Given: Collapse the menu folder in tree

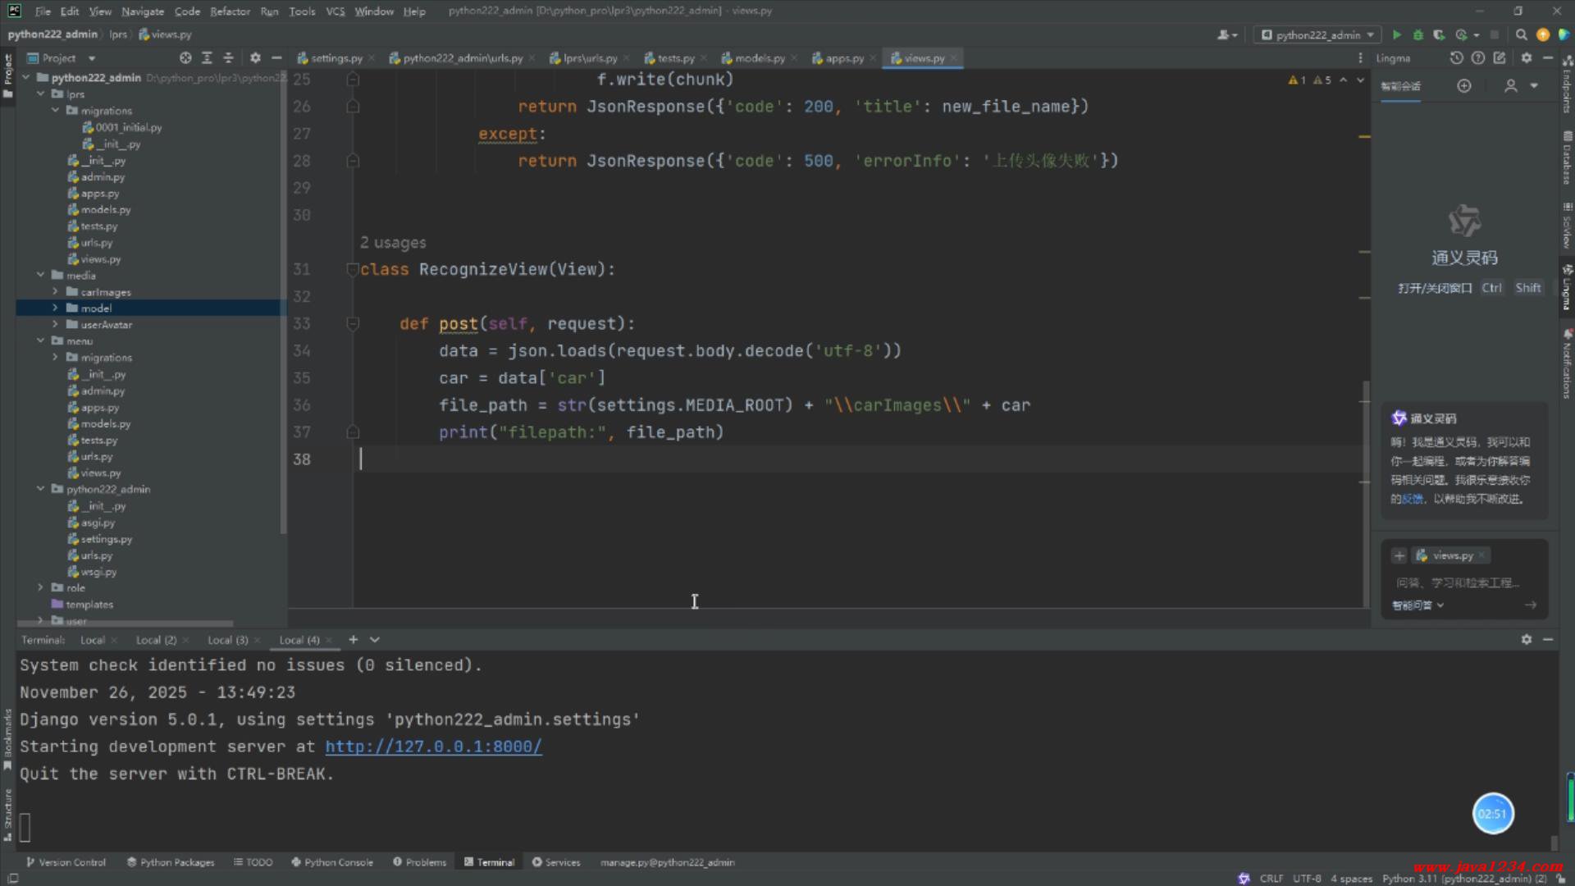Looking at the screenshot, I should pyautogui.click(x=40, y=341).
